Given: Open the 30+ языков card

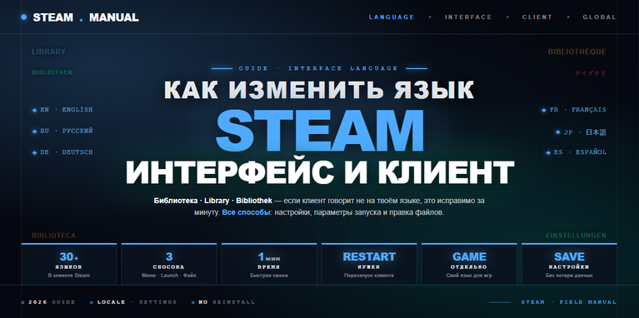Looking at the screenshot, I should point(69,264).
